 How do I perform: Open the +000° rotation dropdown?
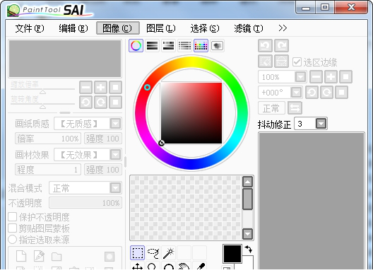[296, 92]
